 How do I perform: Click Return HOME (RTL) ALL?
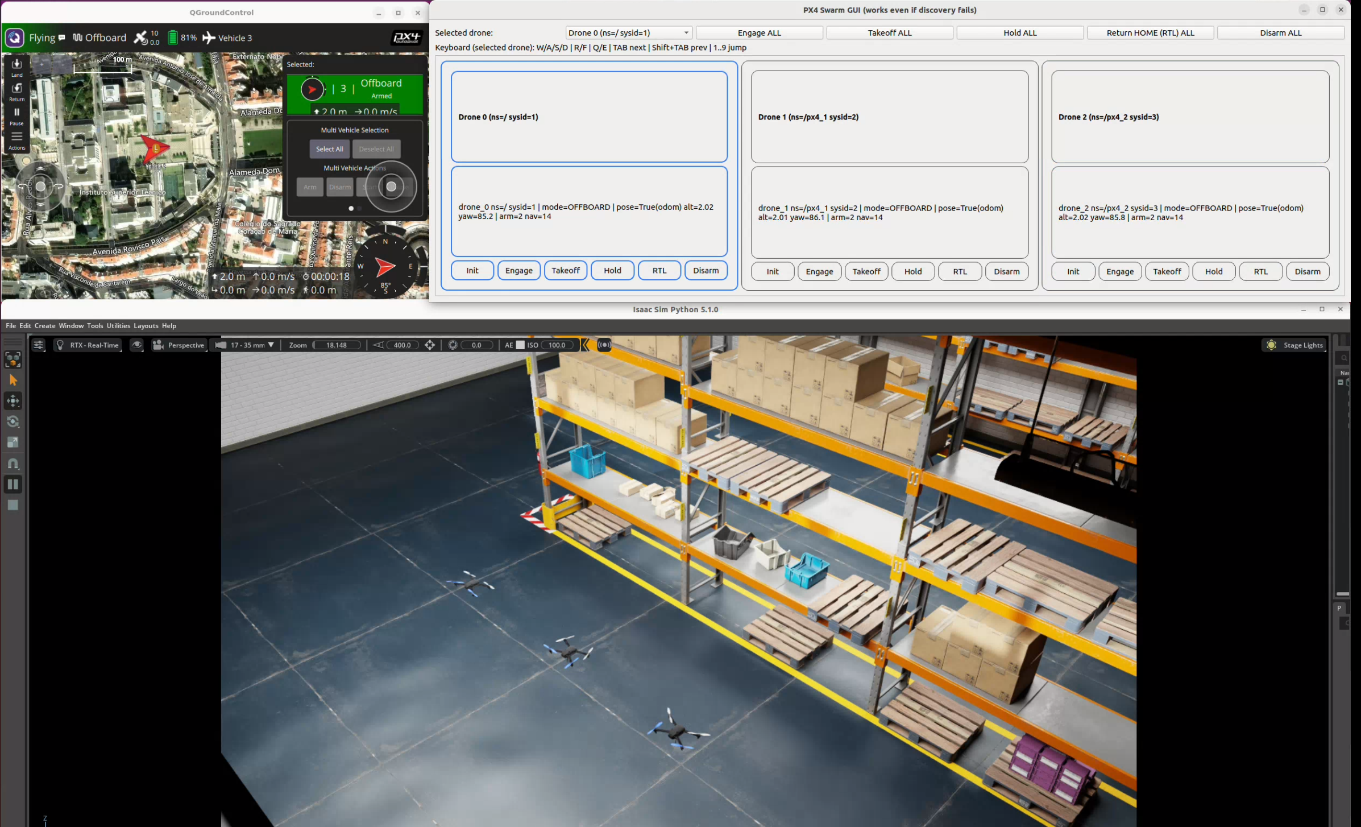(1151, 33)
